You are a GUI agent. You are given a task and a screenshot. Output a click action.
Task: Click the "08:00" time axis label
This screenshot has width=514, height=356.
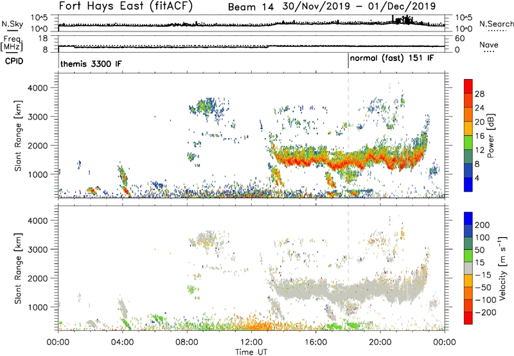coord(187,343)
